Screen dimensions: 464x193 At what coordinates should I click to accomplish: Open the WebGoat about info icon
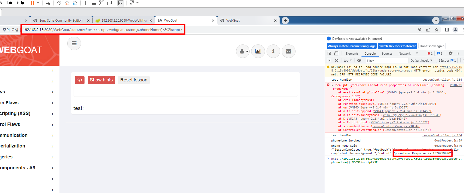pos(273,51)
